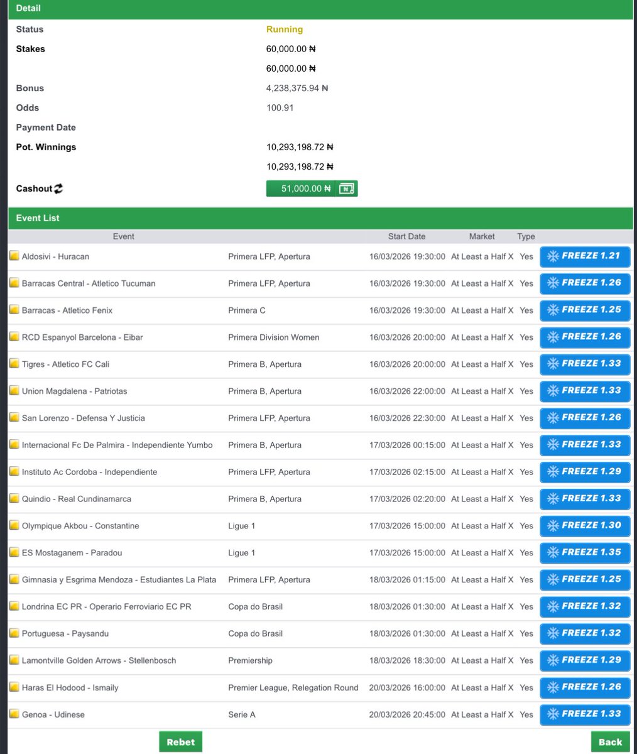The height and width of the screenshot is (754, 637).
Task: Click the yellow icon beside ES Mostaganem - Paradou
Action: pos(14,553)
